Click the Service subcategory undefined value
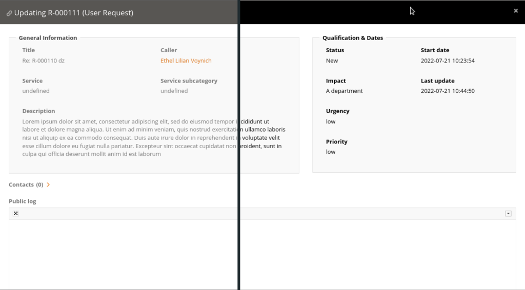The height and width of the screenshot is (290, 525). pyautogui.click(x=174, y=91)
